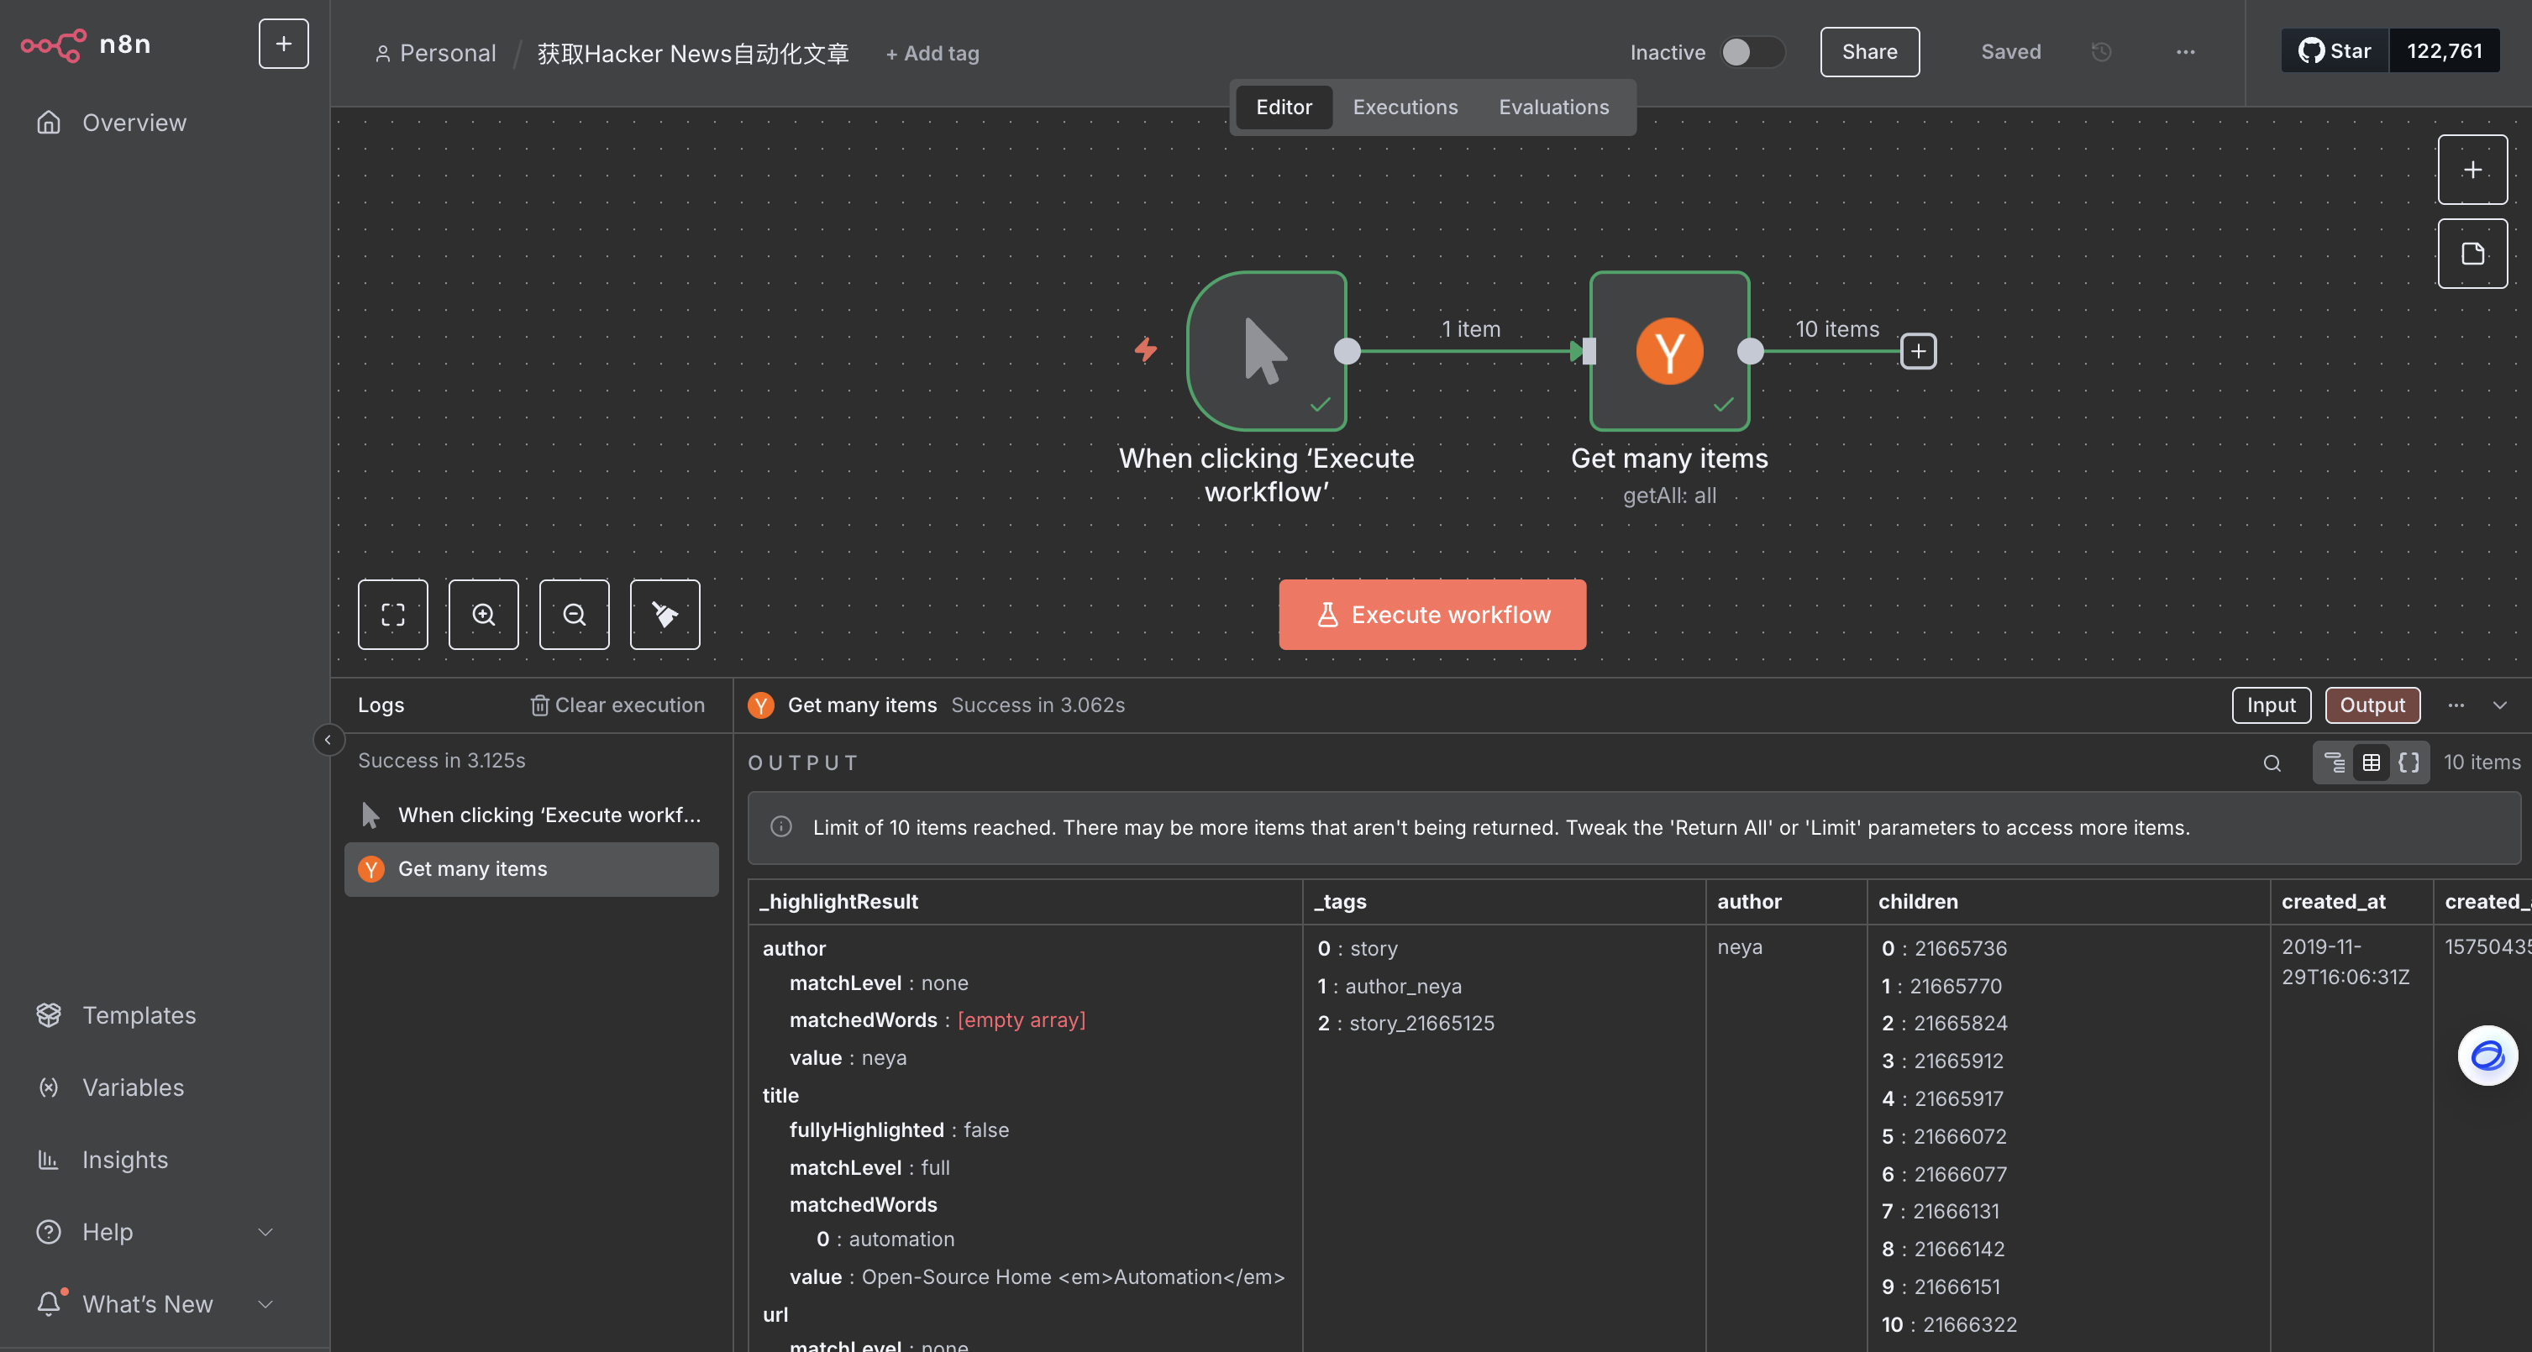Click the Share button

coord(1869,52)
